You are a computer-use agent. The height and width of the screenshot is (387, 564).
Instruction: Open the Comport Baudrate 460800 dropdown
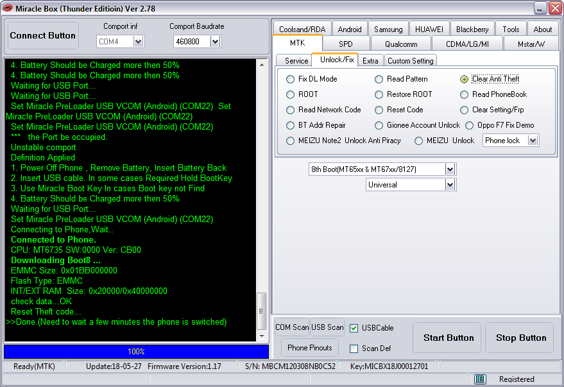click(x=215, y=42)
